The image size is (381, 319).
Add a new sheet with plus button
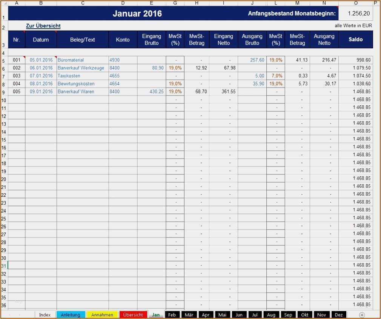point(362,315)
